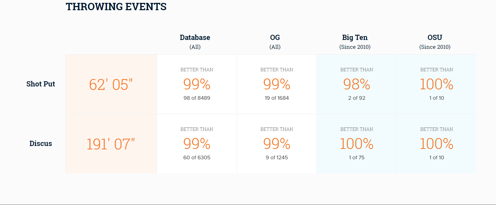
Task: Click the Big Ten column header
Action: [x=355, y=38]
